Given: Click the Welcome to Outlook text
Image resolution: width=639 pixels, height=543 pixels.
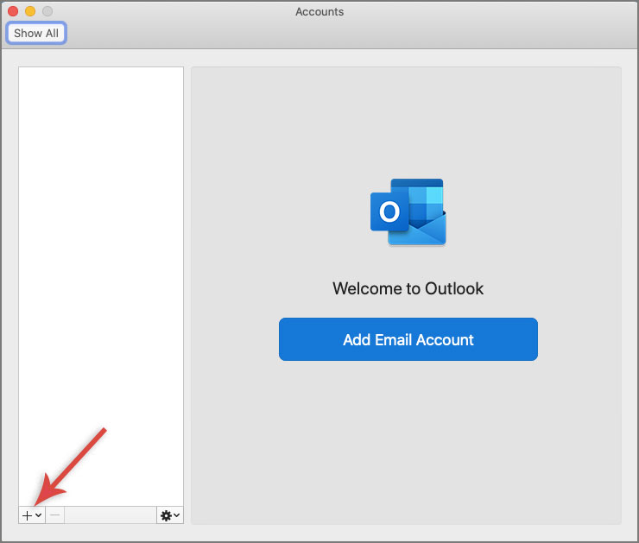Looking at the screenshot, I should [408, 288].
